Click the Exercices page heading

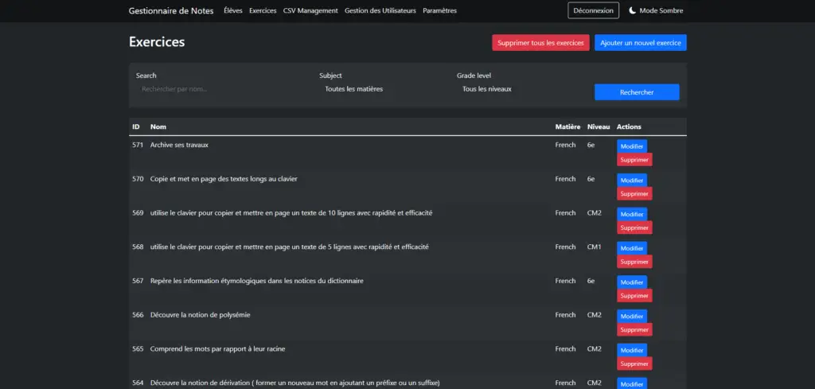(157, 42)
